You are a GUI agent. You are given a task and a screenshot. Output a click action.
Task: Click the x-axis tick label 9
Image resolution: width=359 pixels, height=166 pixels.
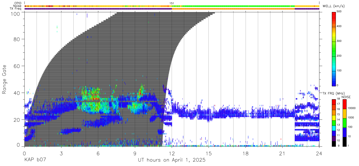(x=135, y=153)
